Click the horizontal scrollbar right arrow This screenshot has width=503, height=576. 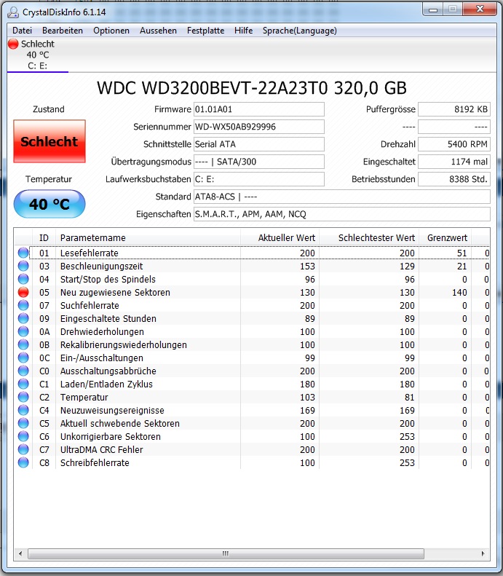coord(483,553)
